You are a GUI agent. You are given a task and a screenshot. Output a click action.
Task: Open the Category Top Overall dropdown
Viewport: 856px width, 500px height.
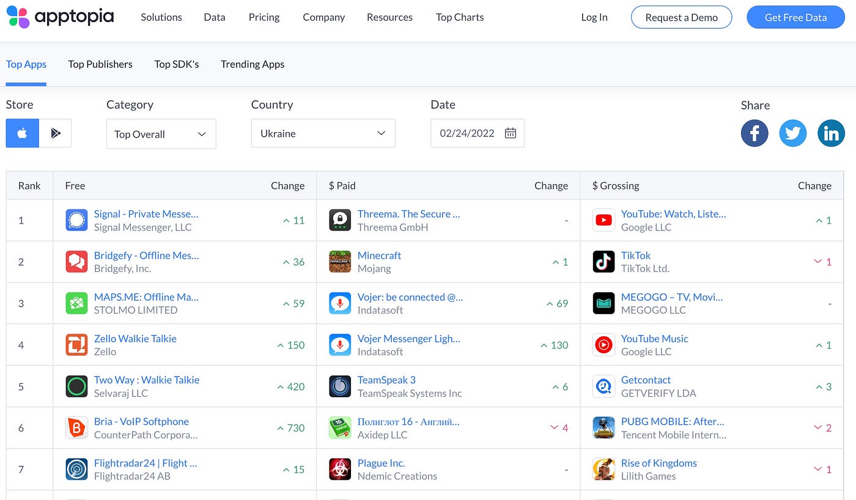[x=161, y=134]
